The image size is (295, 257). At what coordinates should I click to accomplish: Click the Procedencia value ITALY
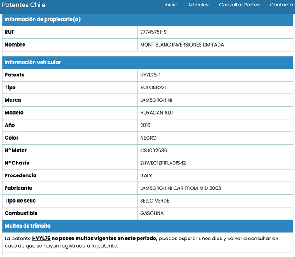tap(146, 175)
